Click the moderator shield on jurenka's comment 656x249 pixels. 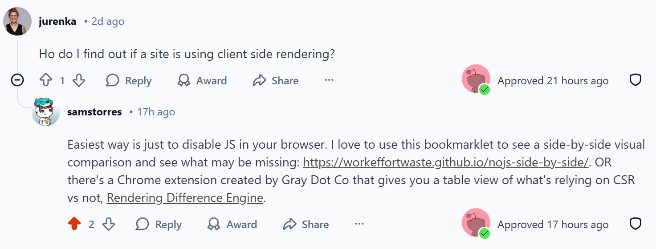635,80
